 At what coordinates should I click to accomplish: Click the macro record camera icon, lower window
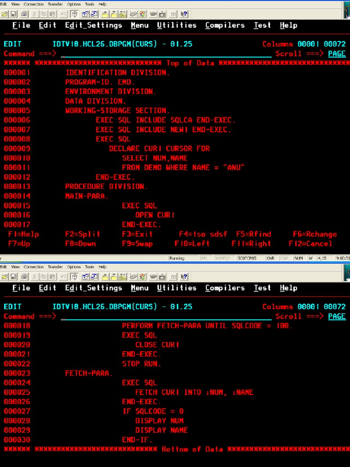(x=153, y=277)
